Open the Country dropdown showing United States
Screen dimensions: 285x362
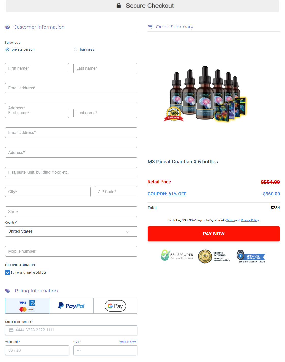pyautogui.click(x=71, y=231)
